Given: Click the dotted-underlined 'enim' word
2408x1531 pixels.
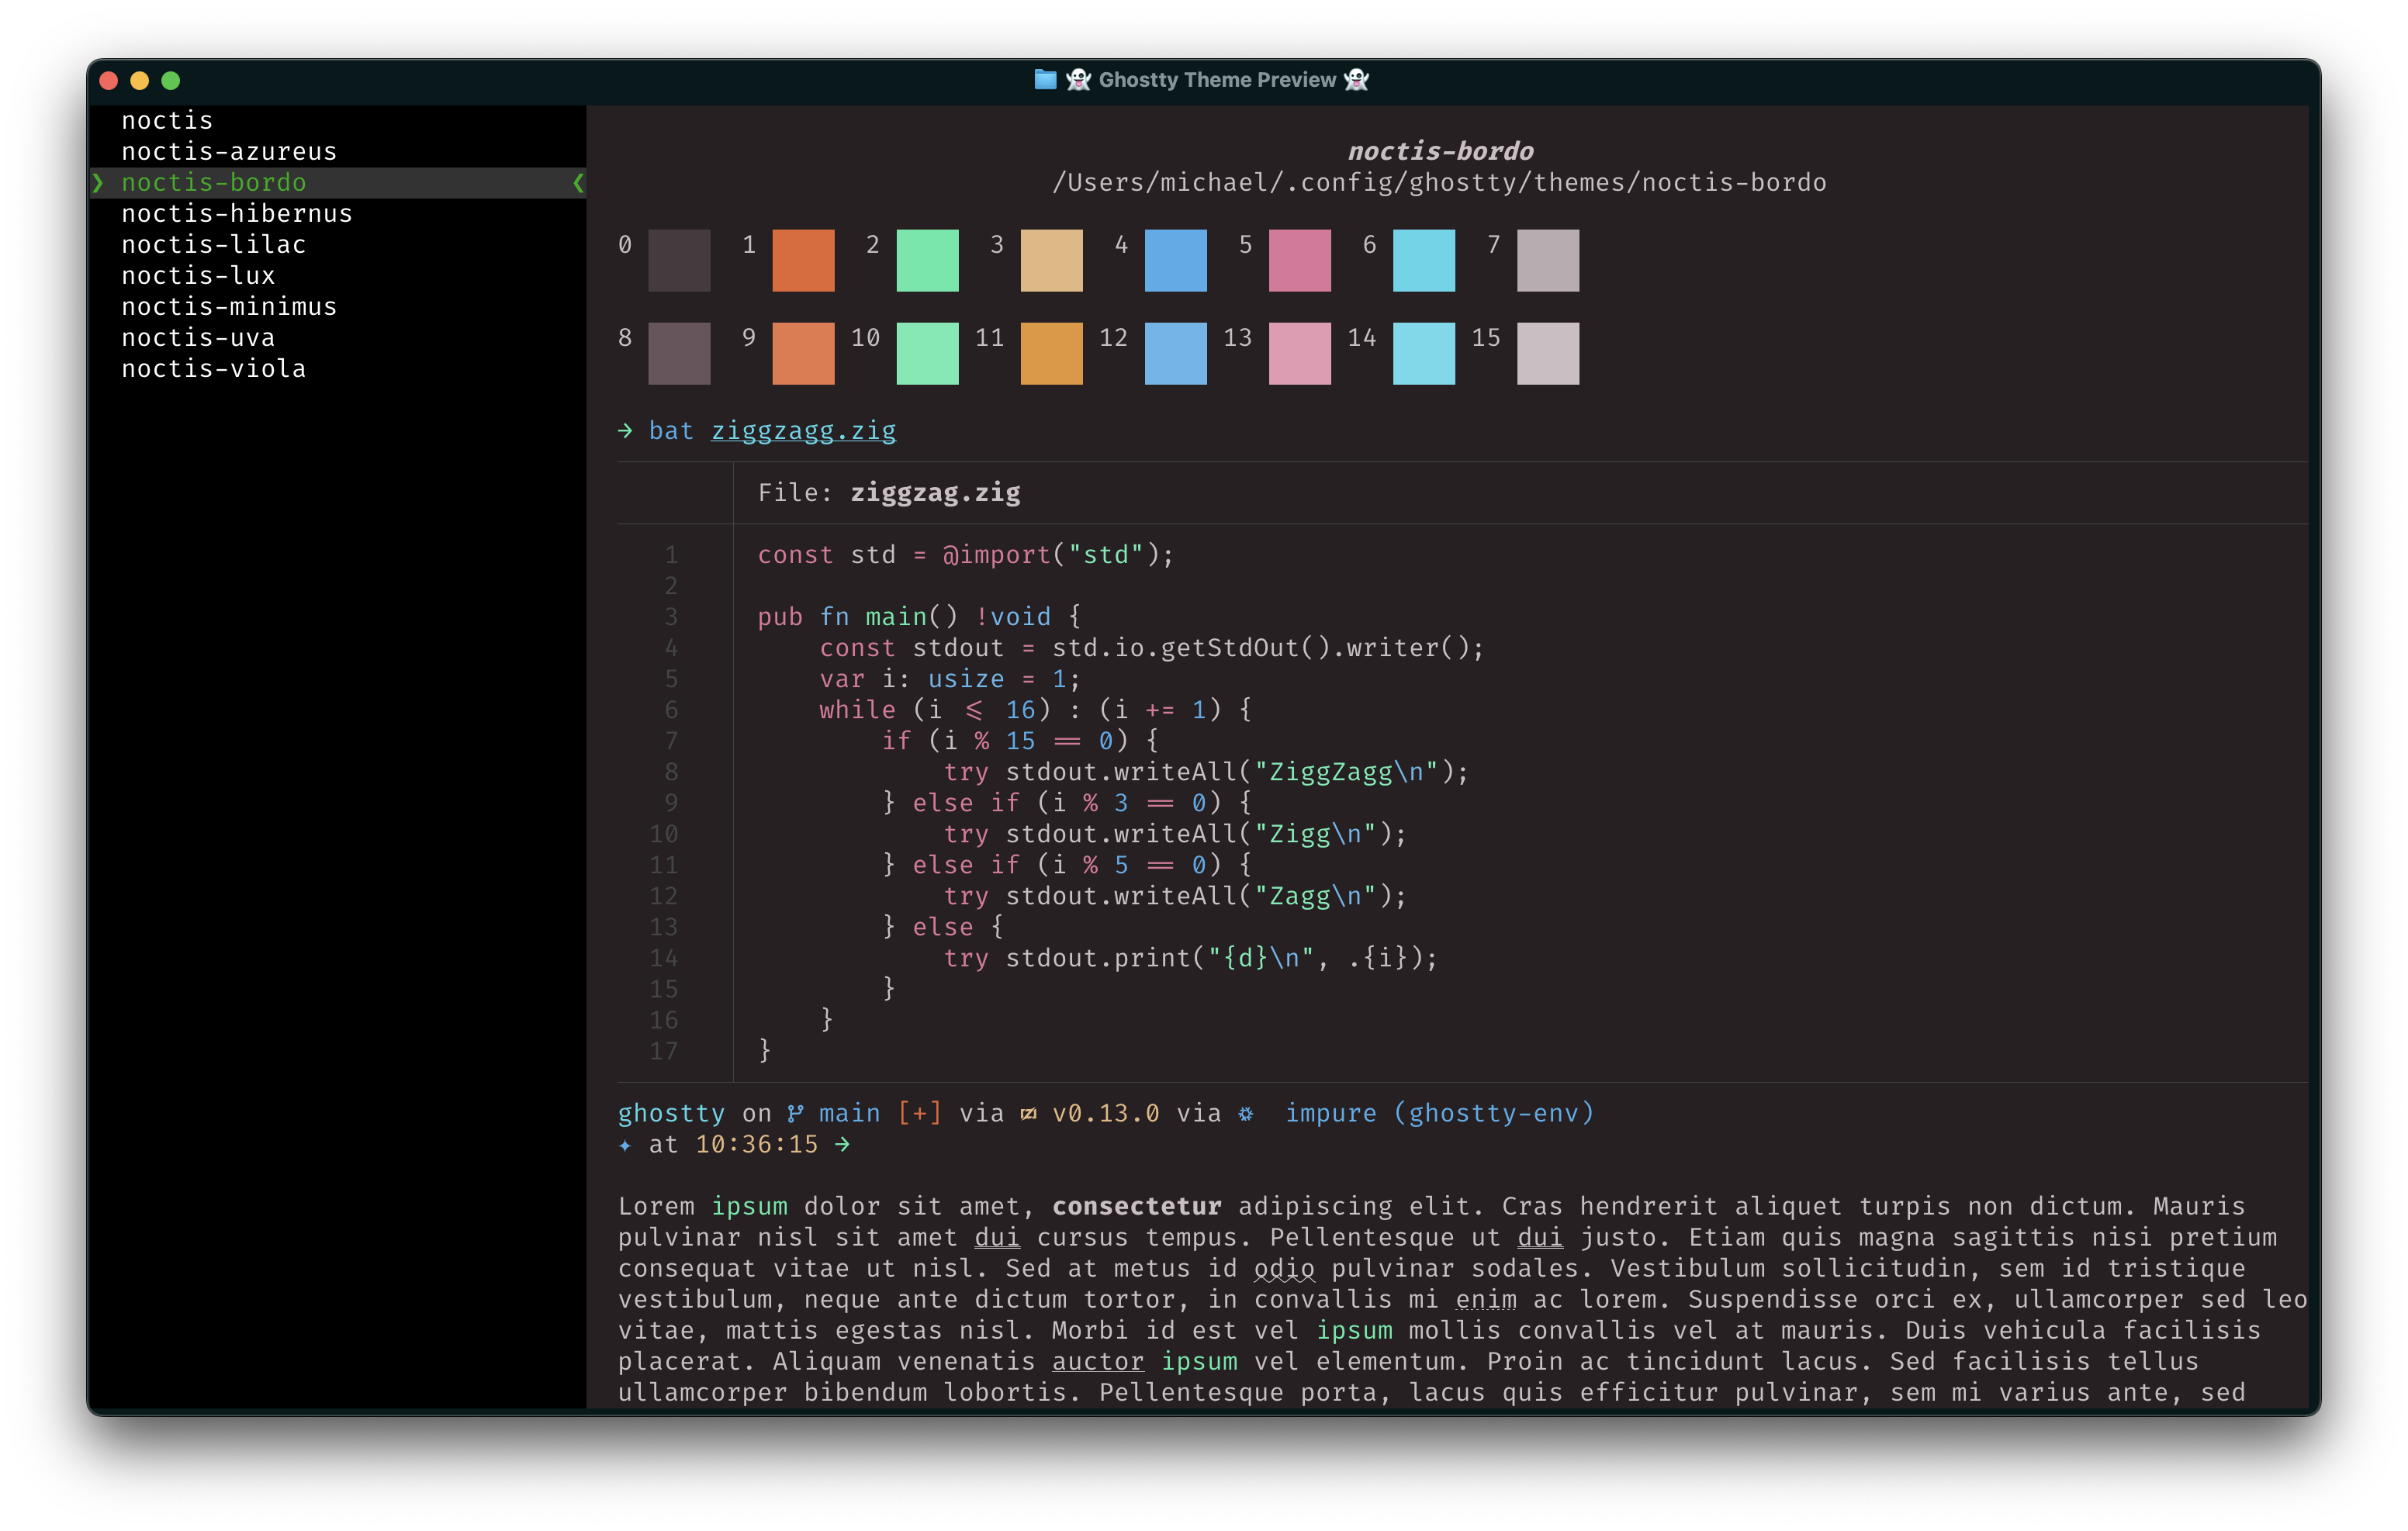Looking at the screenshot, I should pos(1485,1300).
